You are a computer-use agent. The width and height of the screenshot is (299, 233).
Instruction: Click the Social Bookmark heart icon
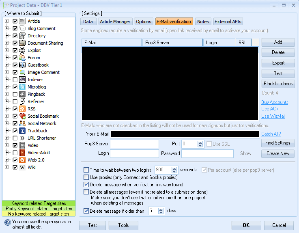(x=22, y=116)
